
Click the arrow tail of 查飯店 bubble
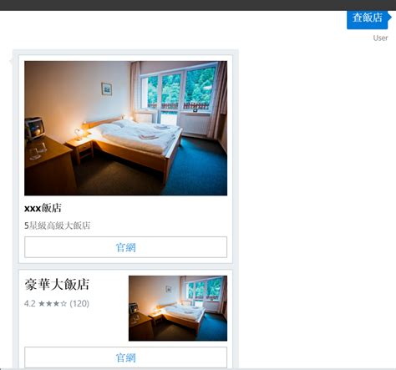389,18
